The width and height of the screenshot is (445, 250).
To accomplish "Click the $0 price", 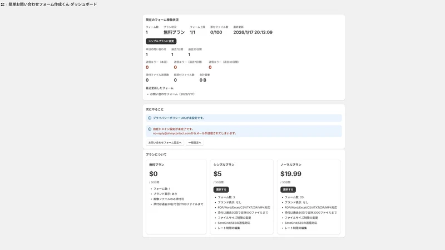I will click(154, 174).
